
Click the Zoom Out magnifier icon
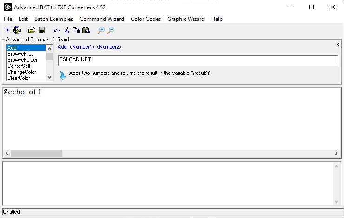111,30
